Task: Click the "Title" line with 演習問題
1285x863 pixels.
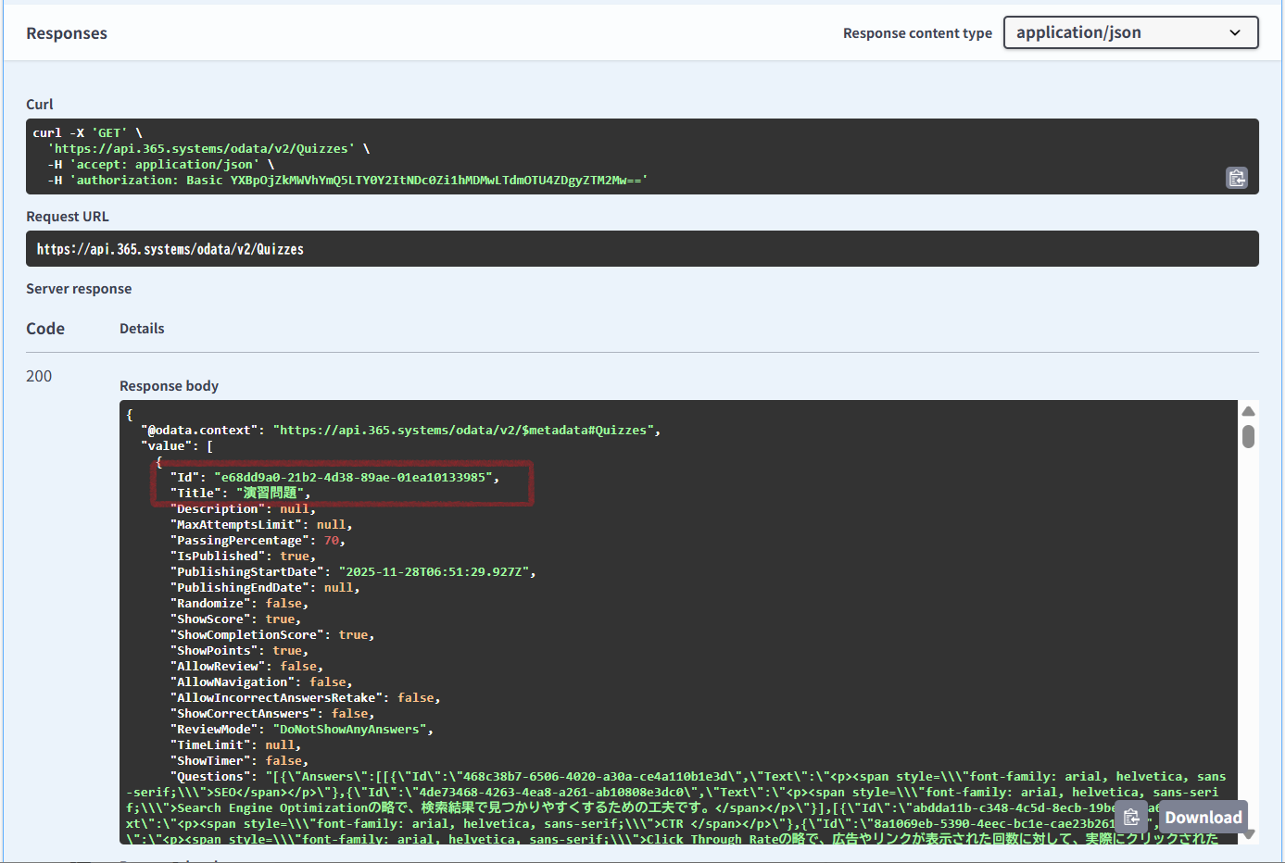Action: [x=240, y=494]
